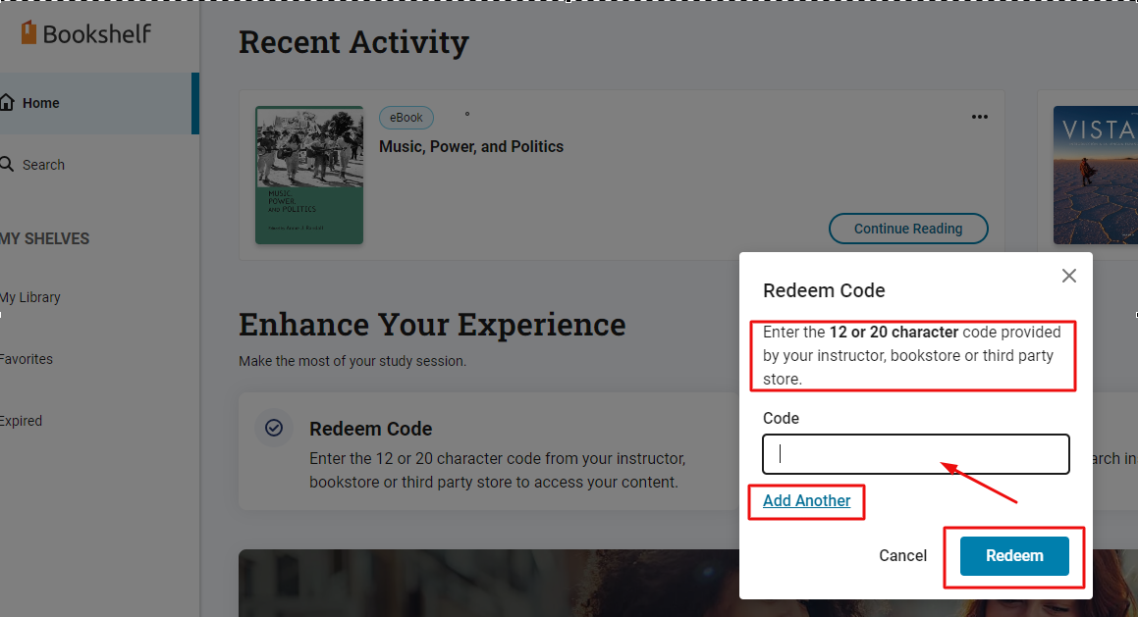Image resolution: width=1138 pixels, height=617 pixels.
Task: Select the magnifying glass search icon
Action: 10,164
